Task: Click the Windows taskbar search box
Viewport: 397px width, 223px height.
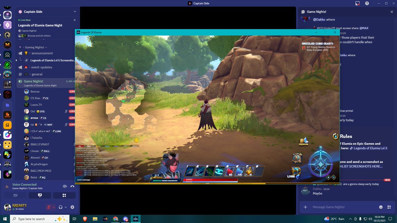Action: [40, 219]
